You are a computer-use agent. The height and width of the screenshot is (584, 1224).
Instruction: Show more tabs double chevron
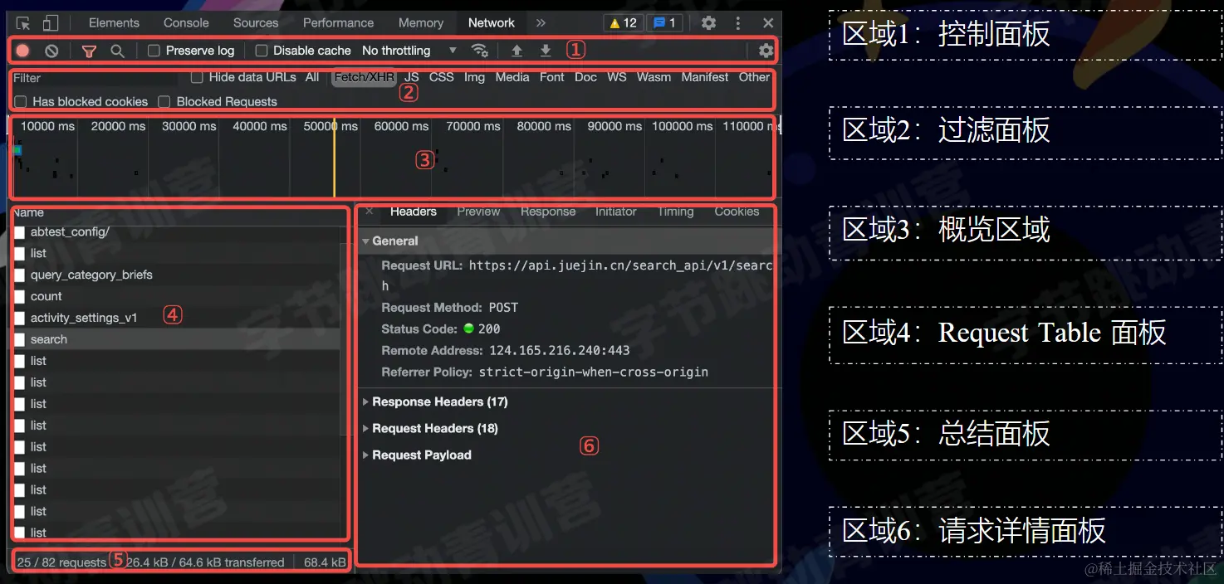[541, 23]
